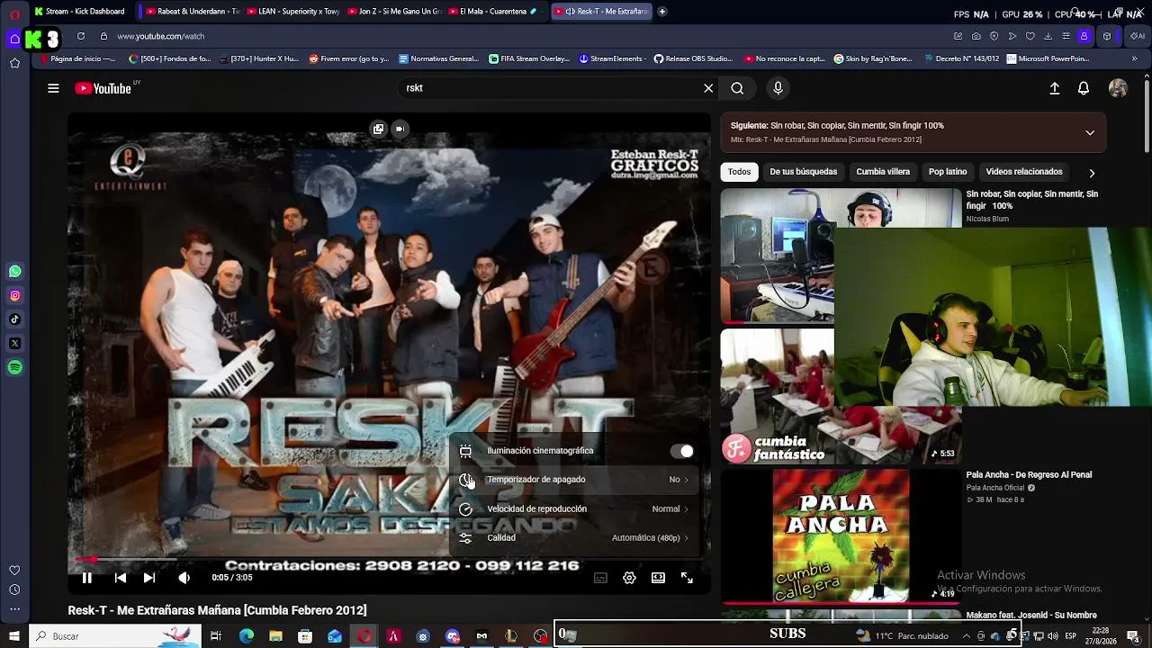Open WhatsApp in the Opera sidebar

coord(14,271)
